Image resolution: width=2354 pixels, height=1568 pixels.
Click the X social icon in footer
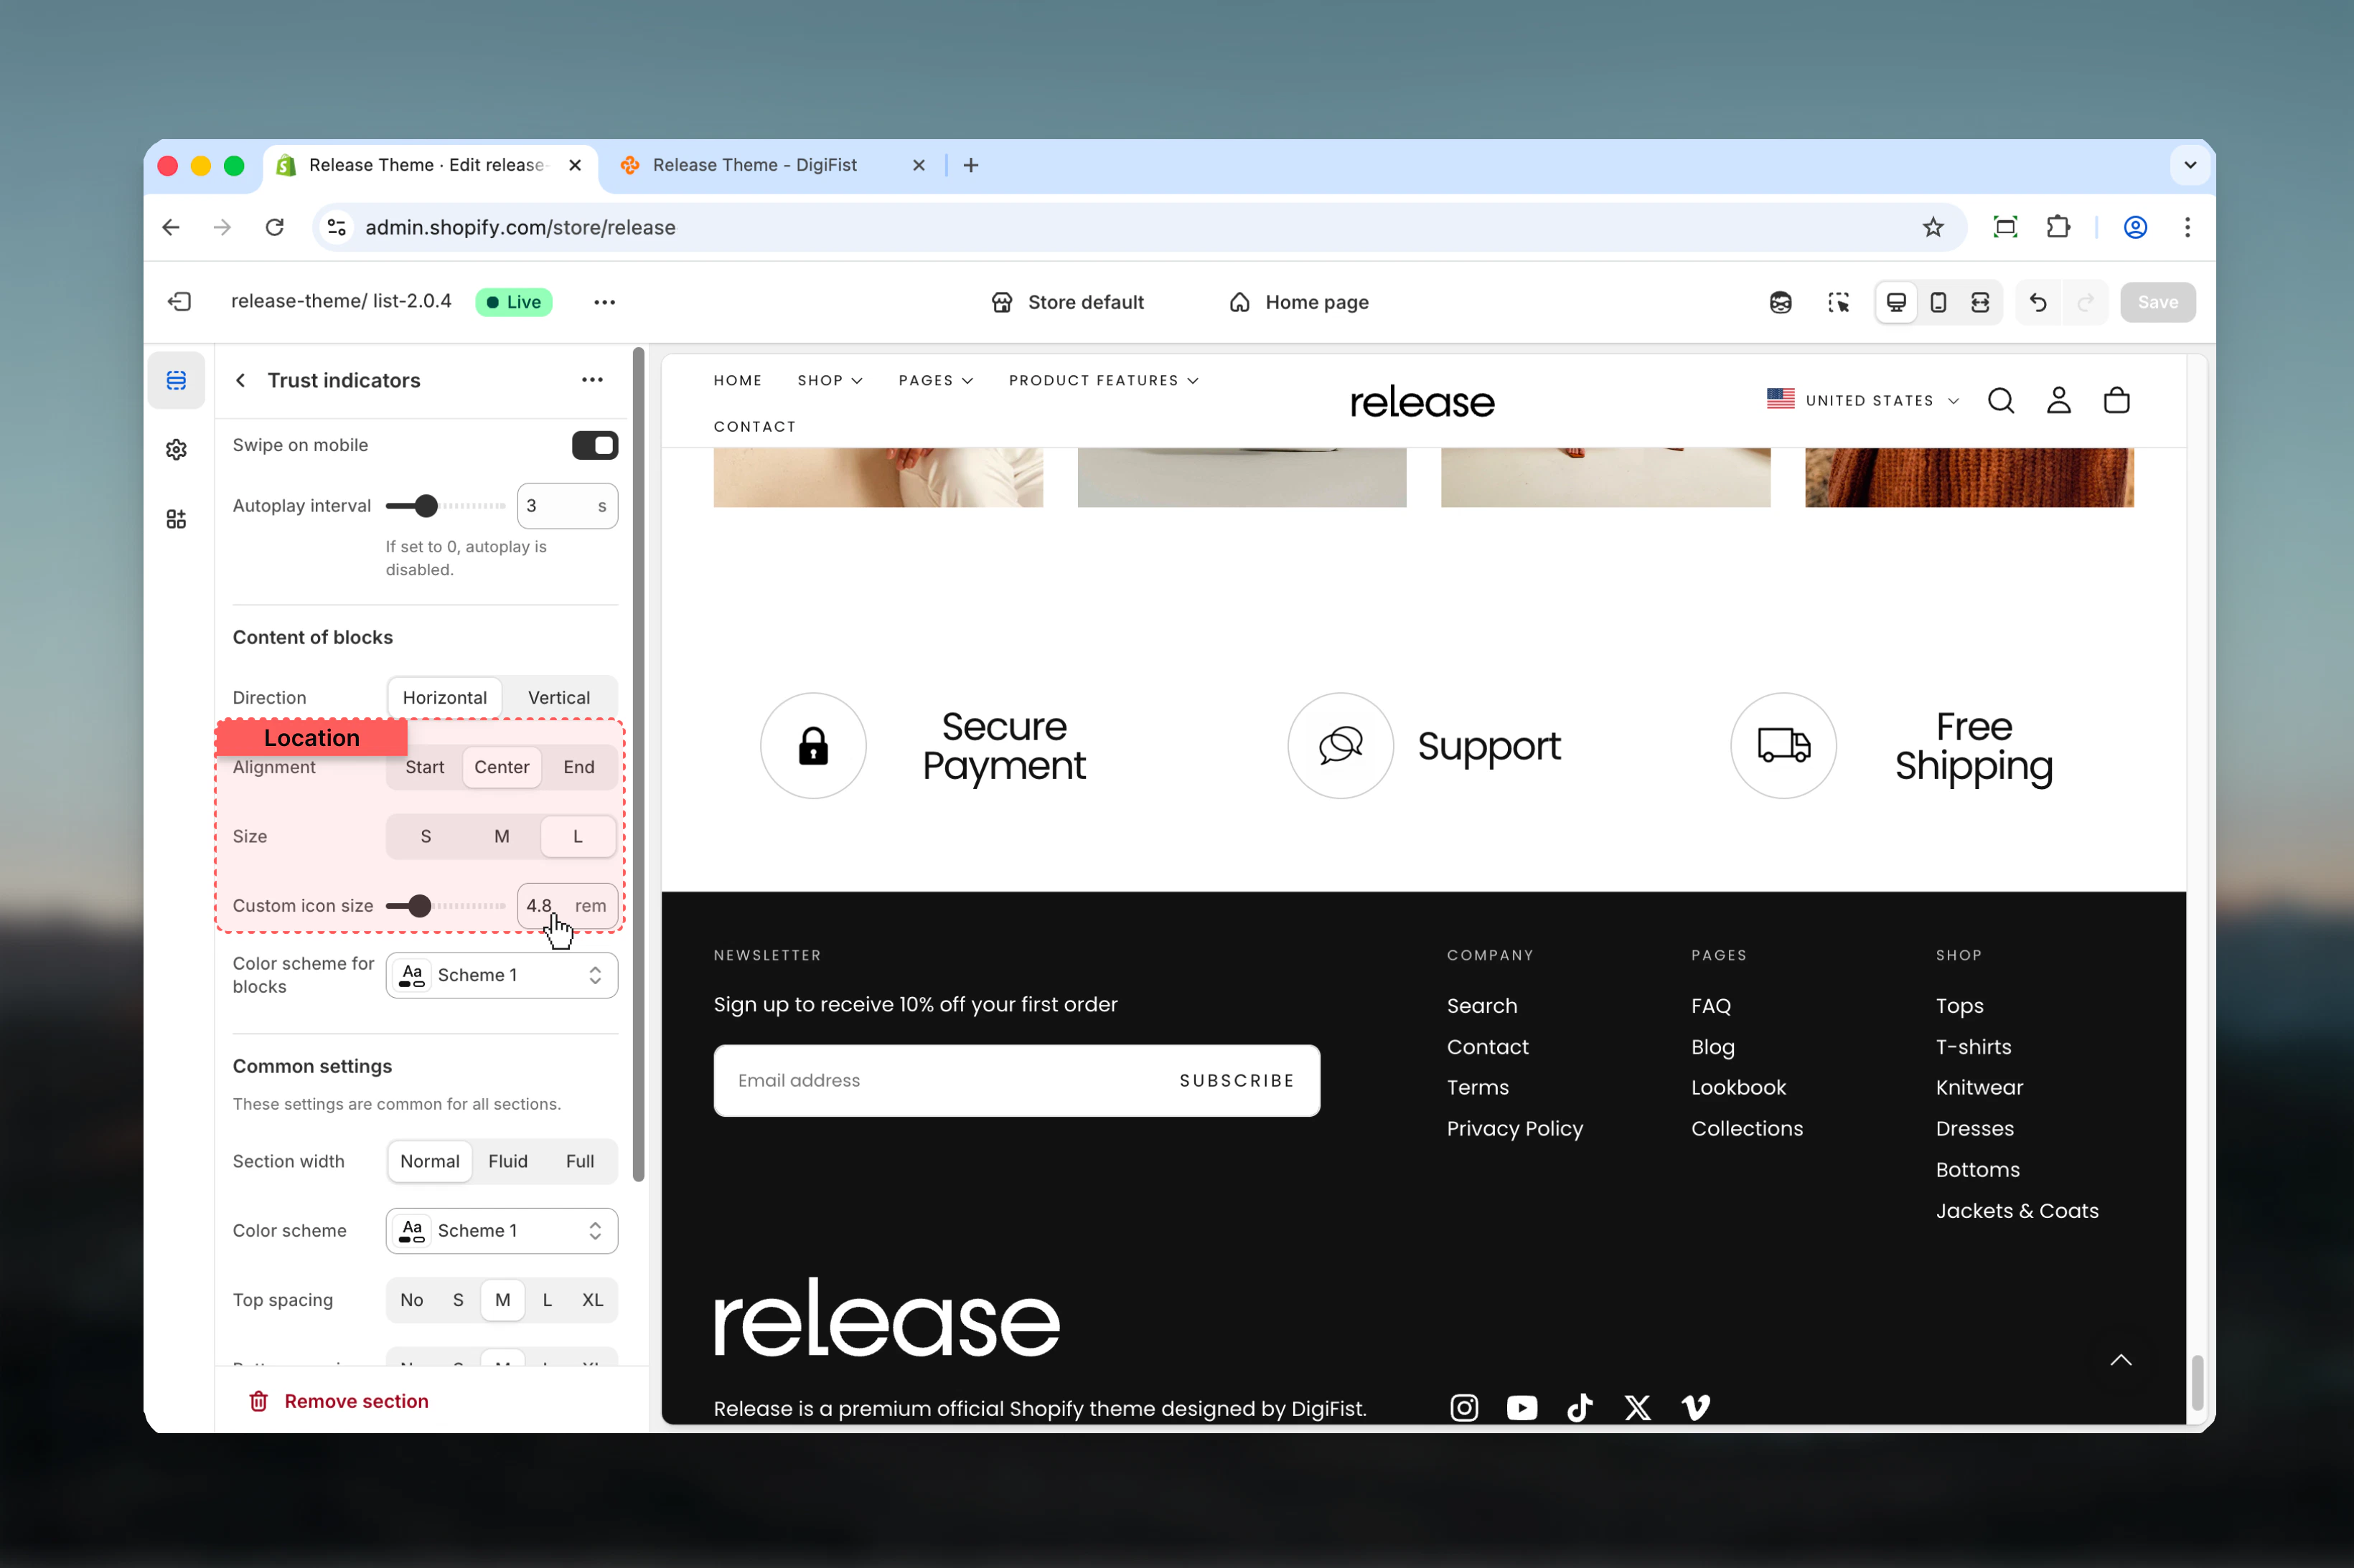pos(1638,1408)
